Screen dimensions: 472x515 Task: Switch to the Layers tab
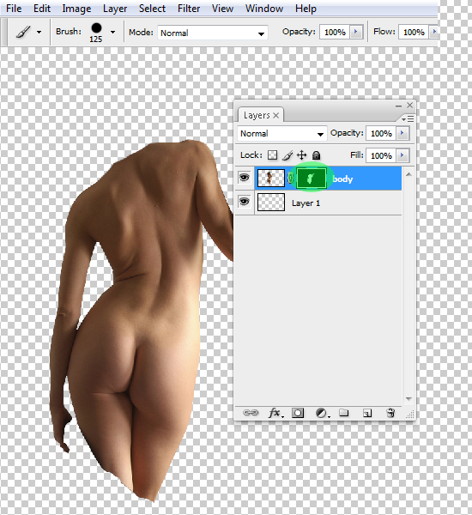[257, 115]
